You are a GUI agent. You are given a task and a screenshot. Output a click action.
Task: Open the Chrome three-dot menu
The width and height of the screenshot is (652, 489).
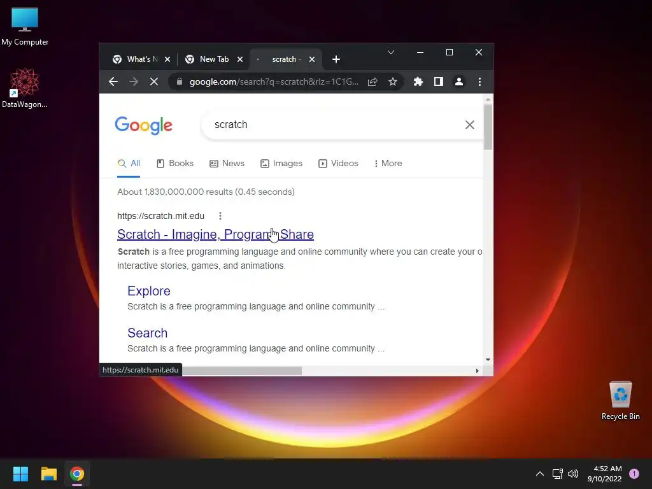tap(479, 81)
